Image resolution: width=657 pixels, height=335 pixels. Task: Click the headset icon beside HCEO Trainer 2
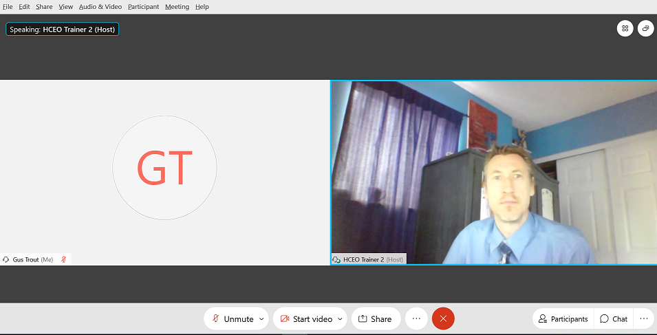coord(336,259)
